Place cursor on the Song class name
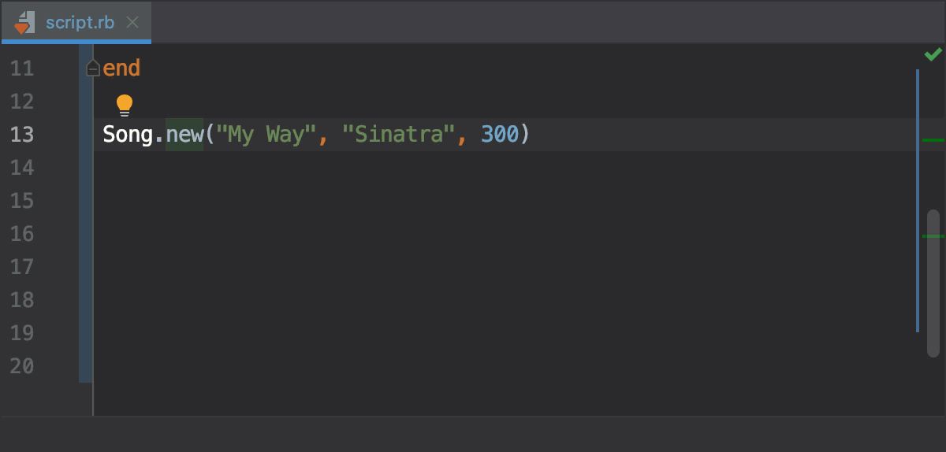This screenshot has height=452, width=946. [x=128, y=135]
